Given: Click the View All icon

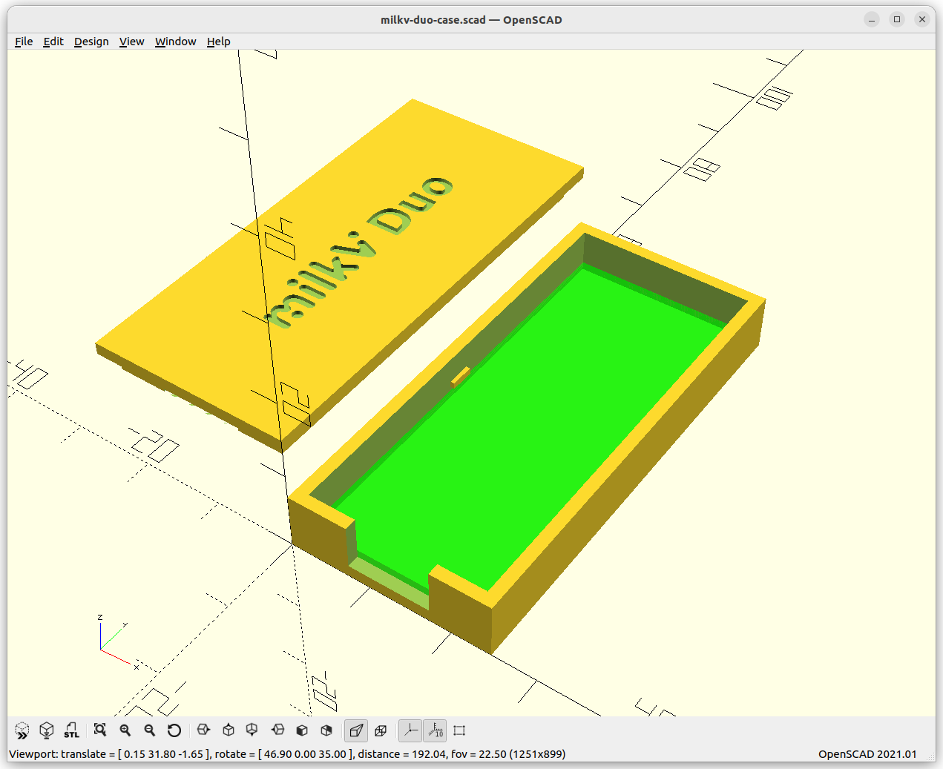Looking at the screenshot, I should [x=100, y=730].
